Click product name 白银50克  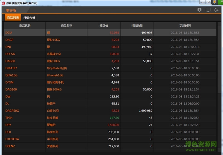tap(53, 111)
